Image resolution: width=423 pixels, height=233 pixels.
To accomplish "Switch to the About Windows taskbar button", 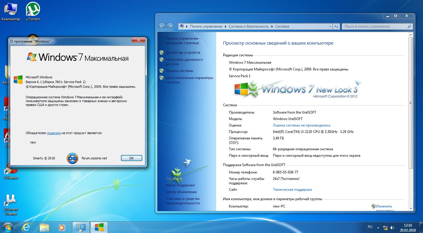I will tap(99, 227).
